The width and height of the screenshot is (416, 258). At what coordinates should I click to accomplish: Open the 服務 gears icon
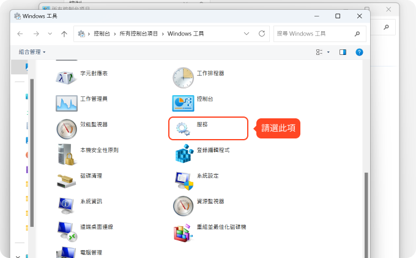click(183, 129)
